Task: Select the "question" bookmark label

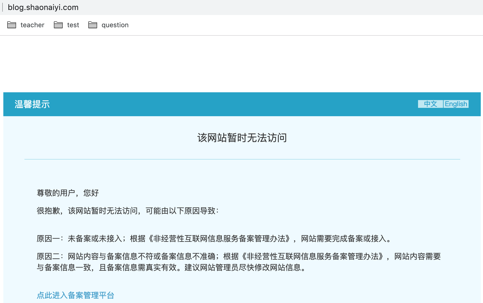Action: 115,25
